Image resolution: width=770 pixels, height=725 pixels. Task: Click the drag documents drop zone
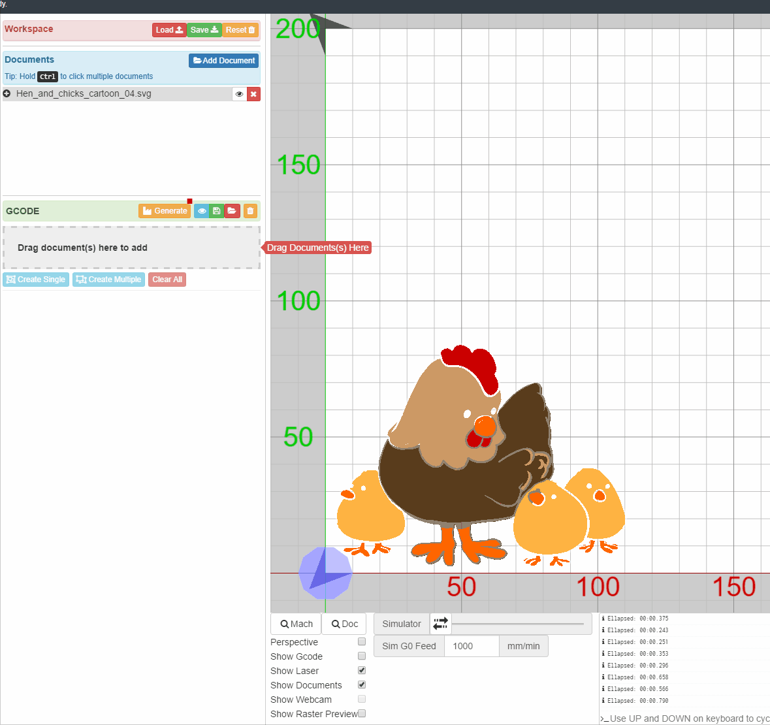tap(132, 248)
